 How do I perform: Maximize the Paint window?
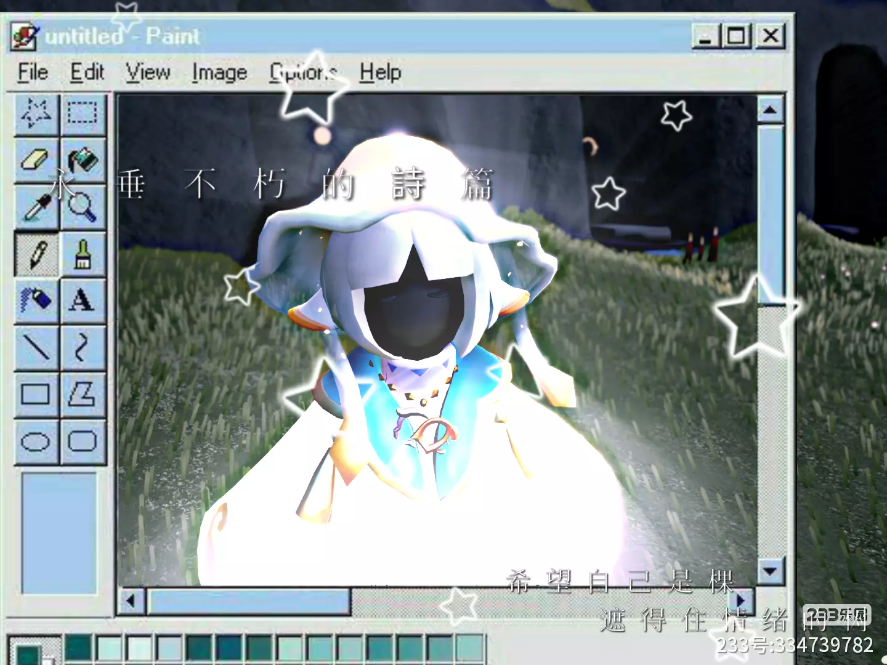tap(737, 36)
